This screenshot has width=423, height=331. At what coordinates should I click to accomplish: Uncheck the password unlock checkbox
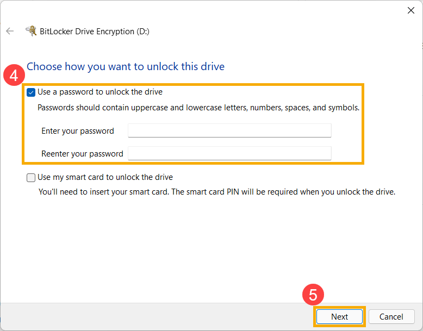click(x=31, y=92)
